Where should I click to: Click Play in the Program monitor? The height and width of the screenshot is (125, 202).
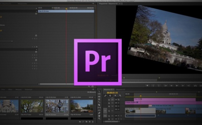177,86
